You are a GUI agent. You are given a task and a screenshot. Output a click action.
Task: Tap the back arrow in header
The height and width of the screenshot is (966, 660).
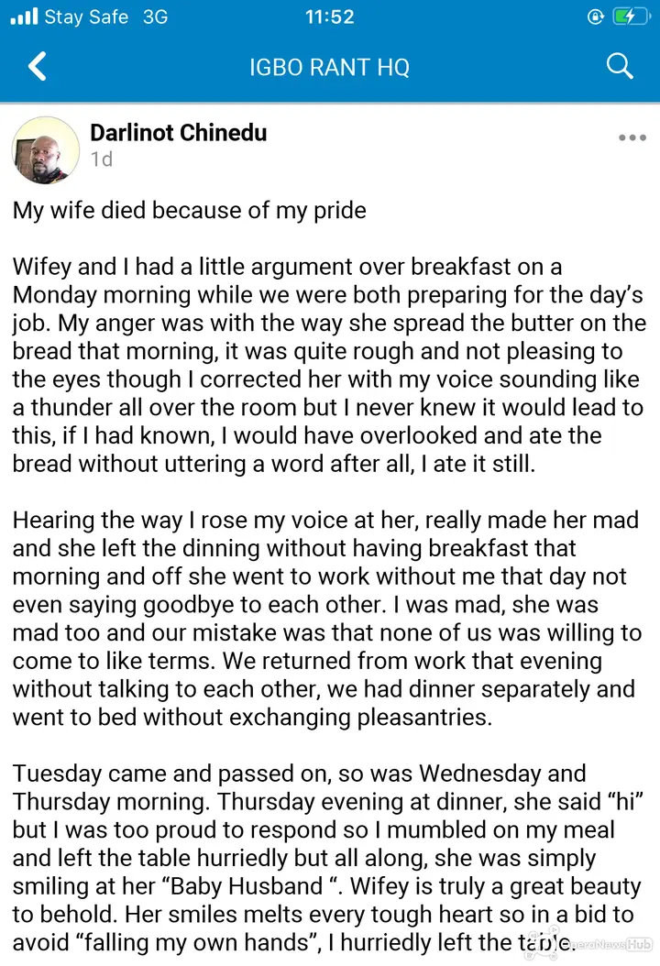point(38,67)
